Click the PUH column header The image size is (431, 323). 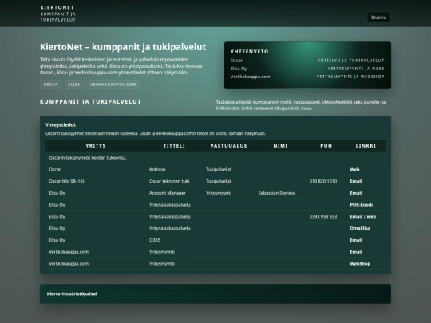click(326, 146)
